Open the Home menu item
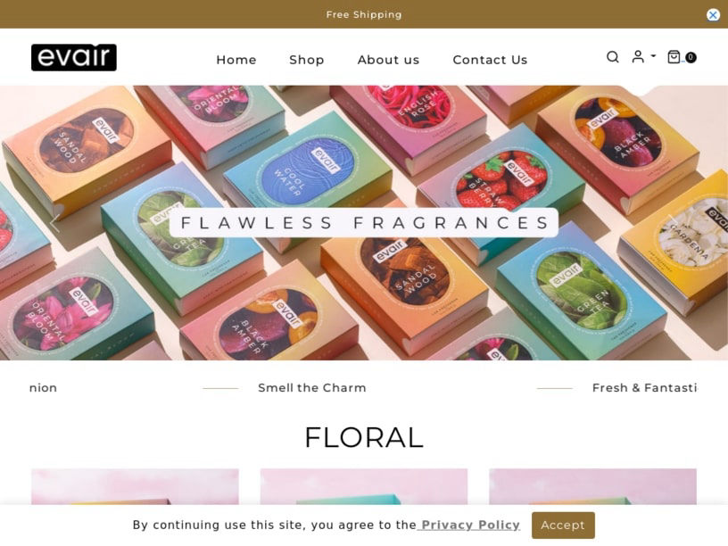 tap(236, 60)
